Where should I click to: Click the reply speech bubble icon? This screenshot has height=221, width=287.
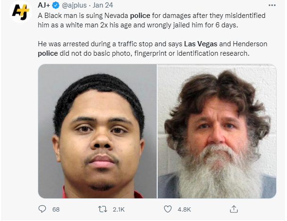(x=42, y=209)
